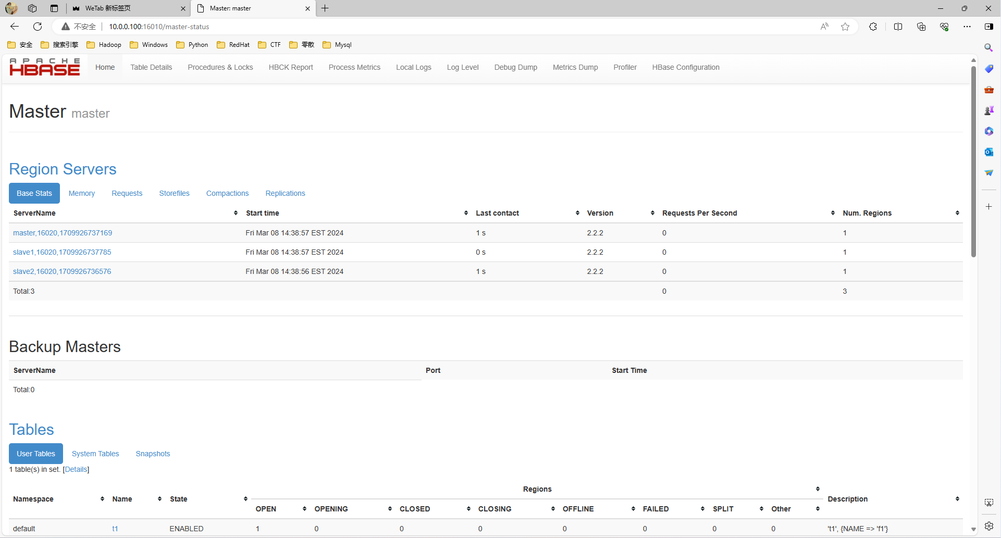Open sidebar shopping tag icon
Viewport: 1001px width, 538px height.
(x=988, y=69)
